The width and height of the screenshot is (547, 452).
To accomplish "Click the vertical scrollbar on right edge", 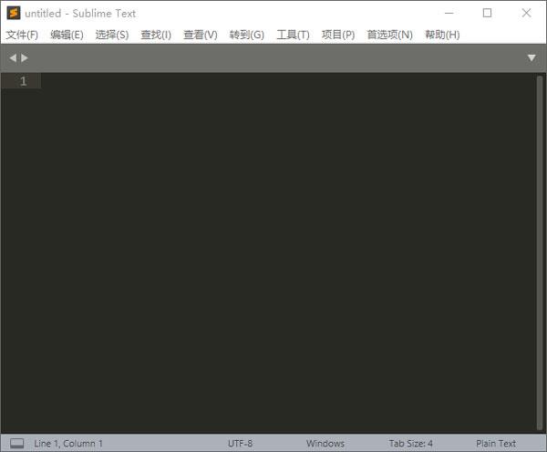I will 540,252.
